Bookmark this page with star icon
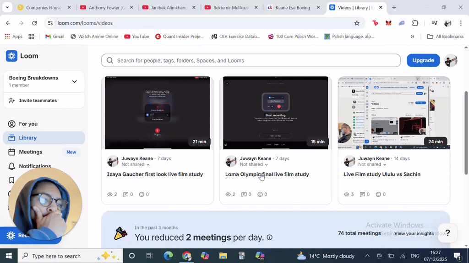This screenshot has height=263, width=469. pos(356,23)
